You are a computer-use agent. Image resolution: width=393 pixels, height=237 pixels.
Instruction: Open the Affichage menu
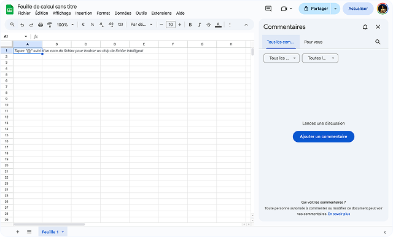(x=61, y=14)
